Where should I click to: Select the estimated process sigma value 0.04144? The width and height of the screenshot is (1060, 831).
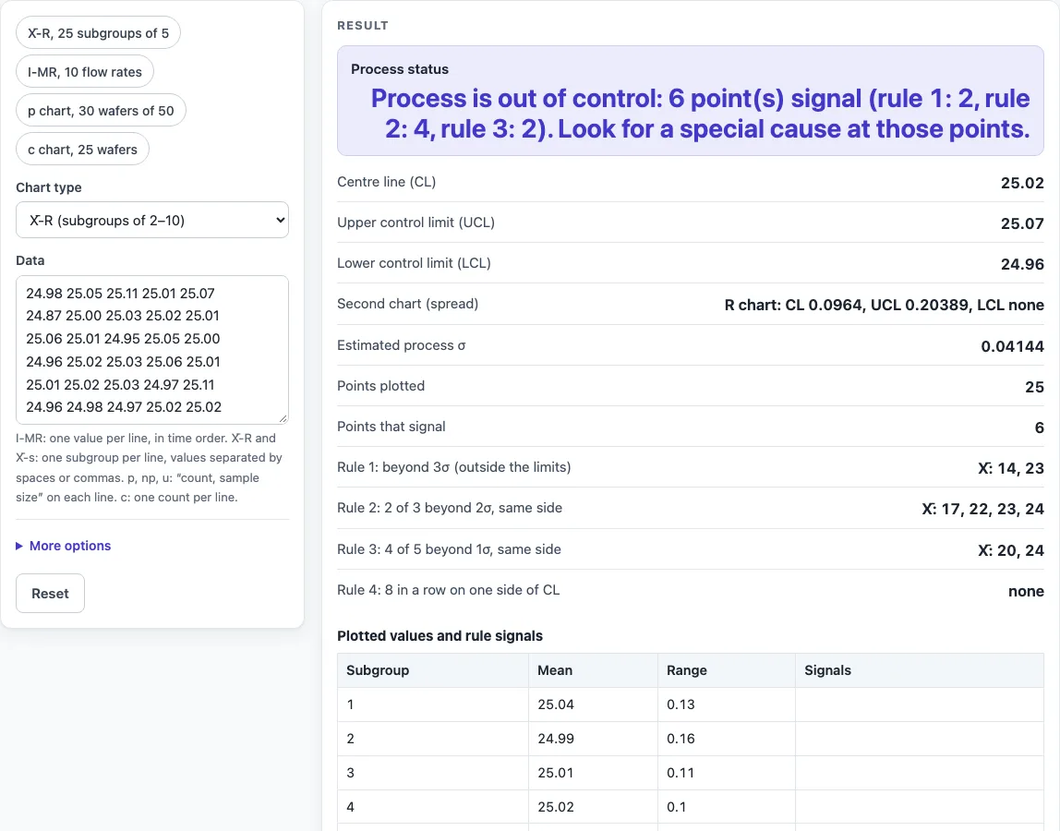[x=1013, y=346]
